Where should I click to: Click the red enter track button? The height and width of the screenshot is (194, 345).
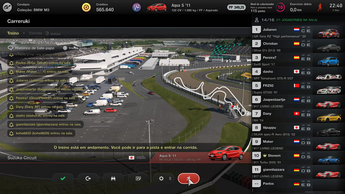189,178
